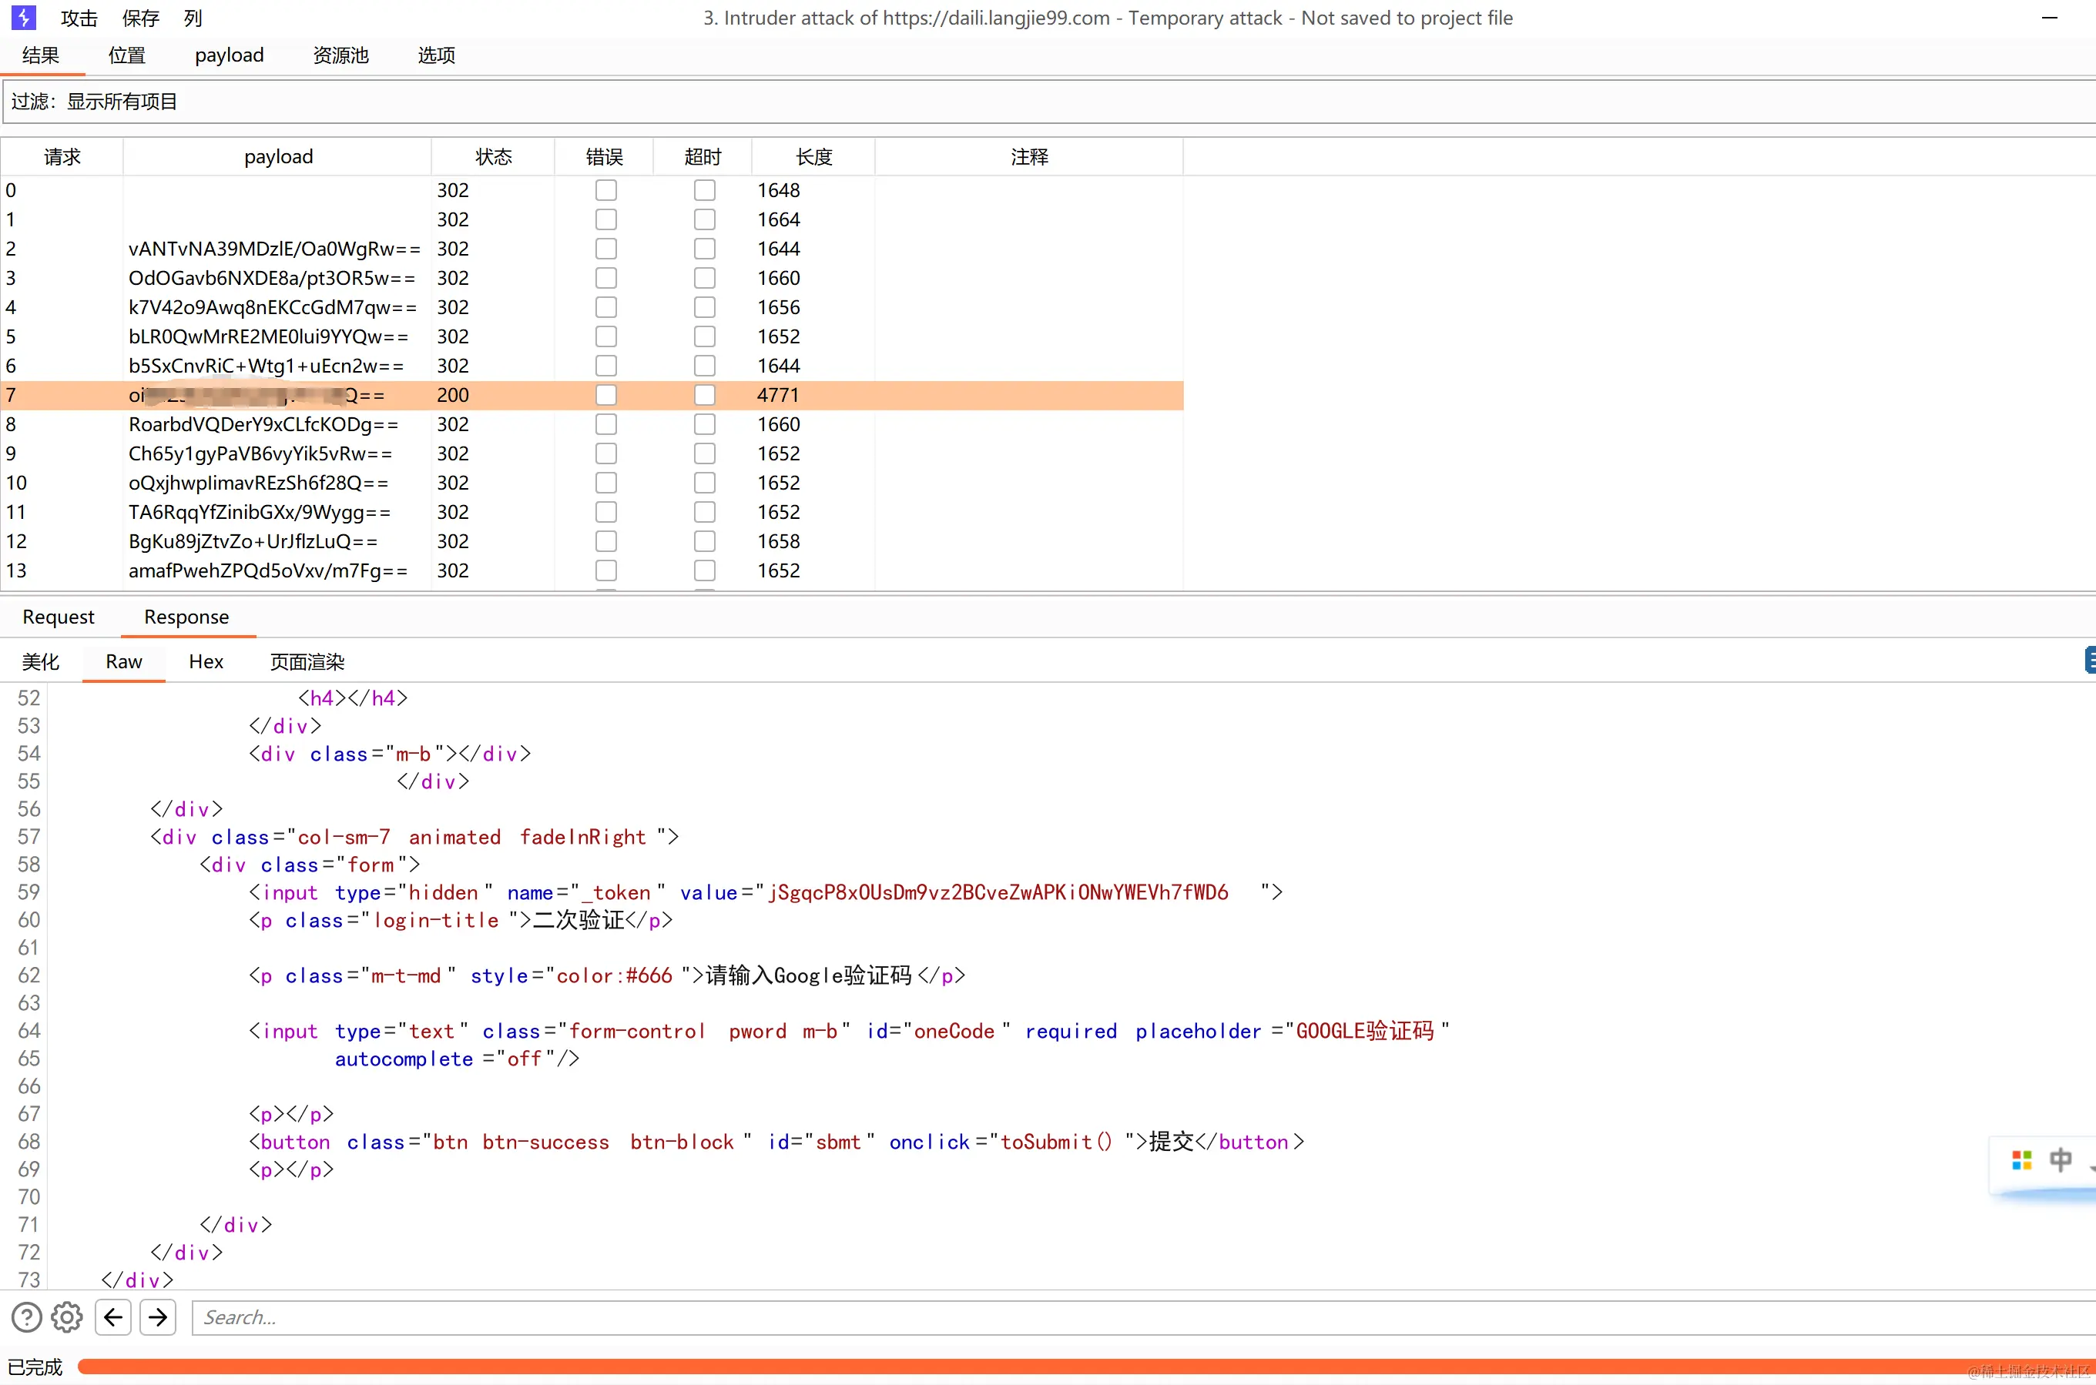The width and height of the screenshot is (2096, 1385).
Task: Open the 攻击 menu
Action: [x=79, y=18]
